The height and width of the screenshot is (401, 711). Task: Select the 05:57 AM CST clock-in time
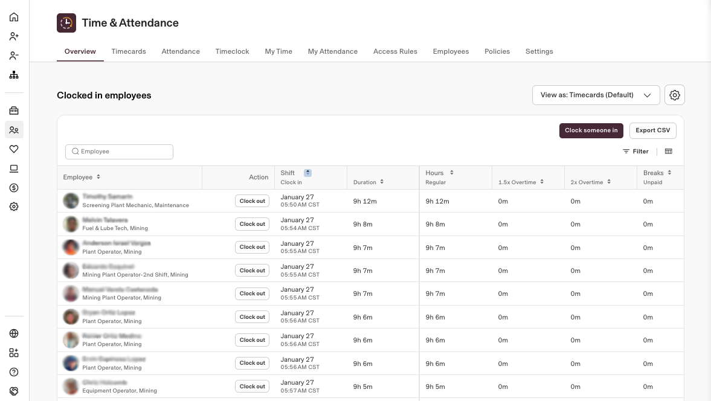coord(300,391)
